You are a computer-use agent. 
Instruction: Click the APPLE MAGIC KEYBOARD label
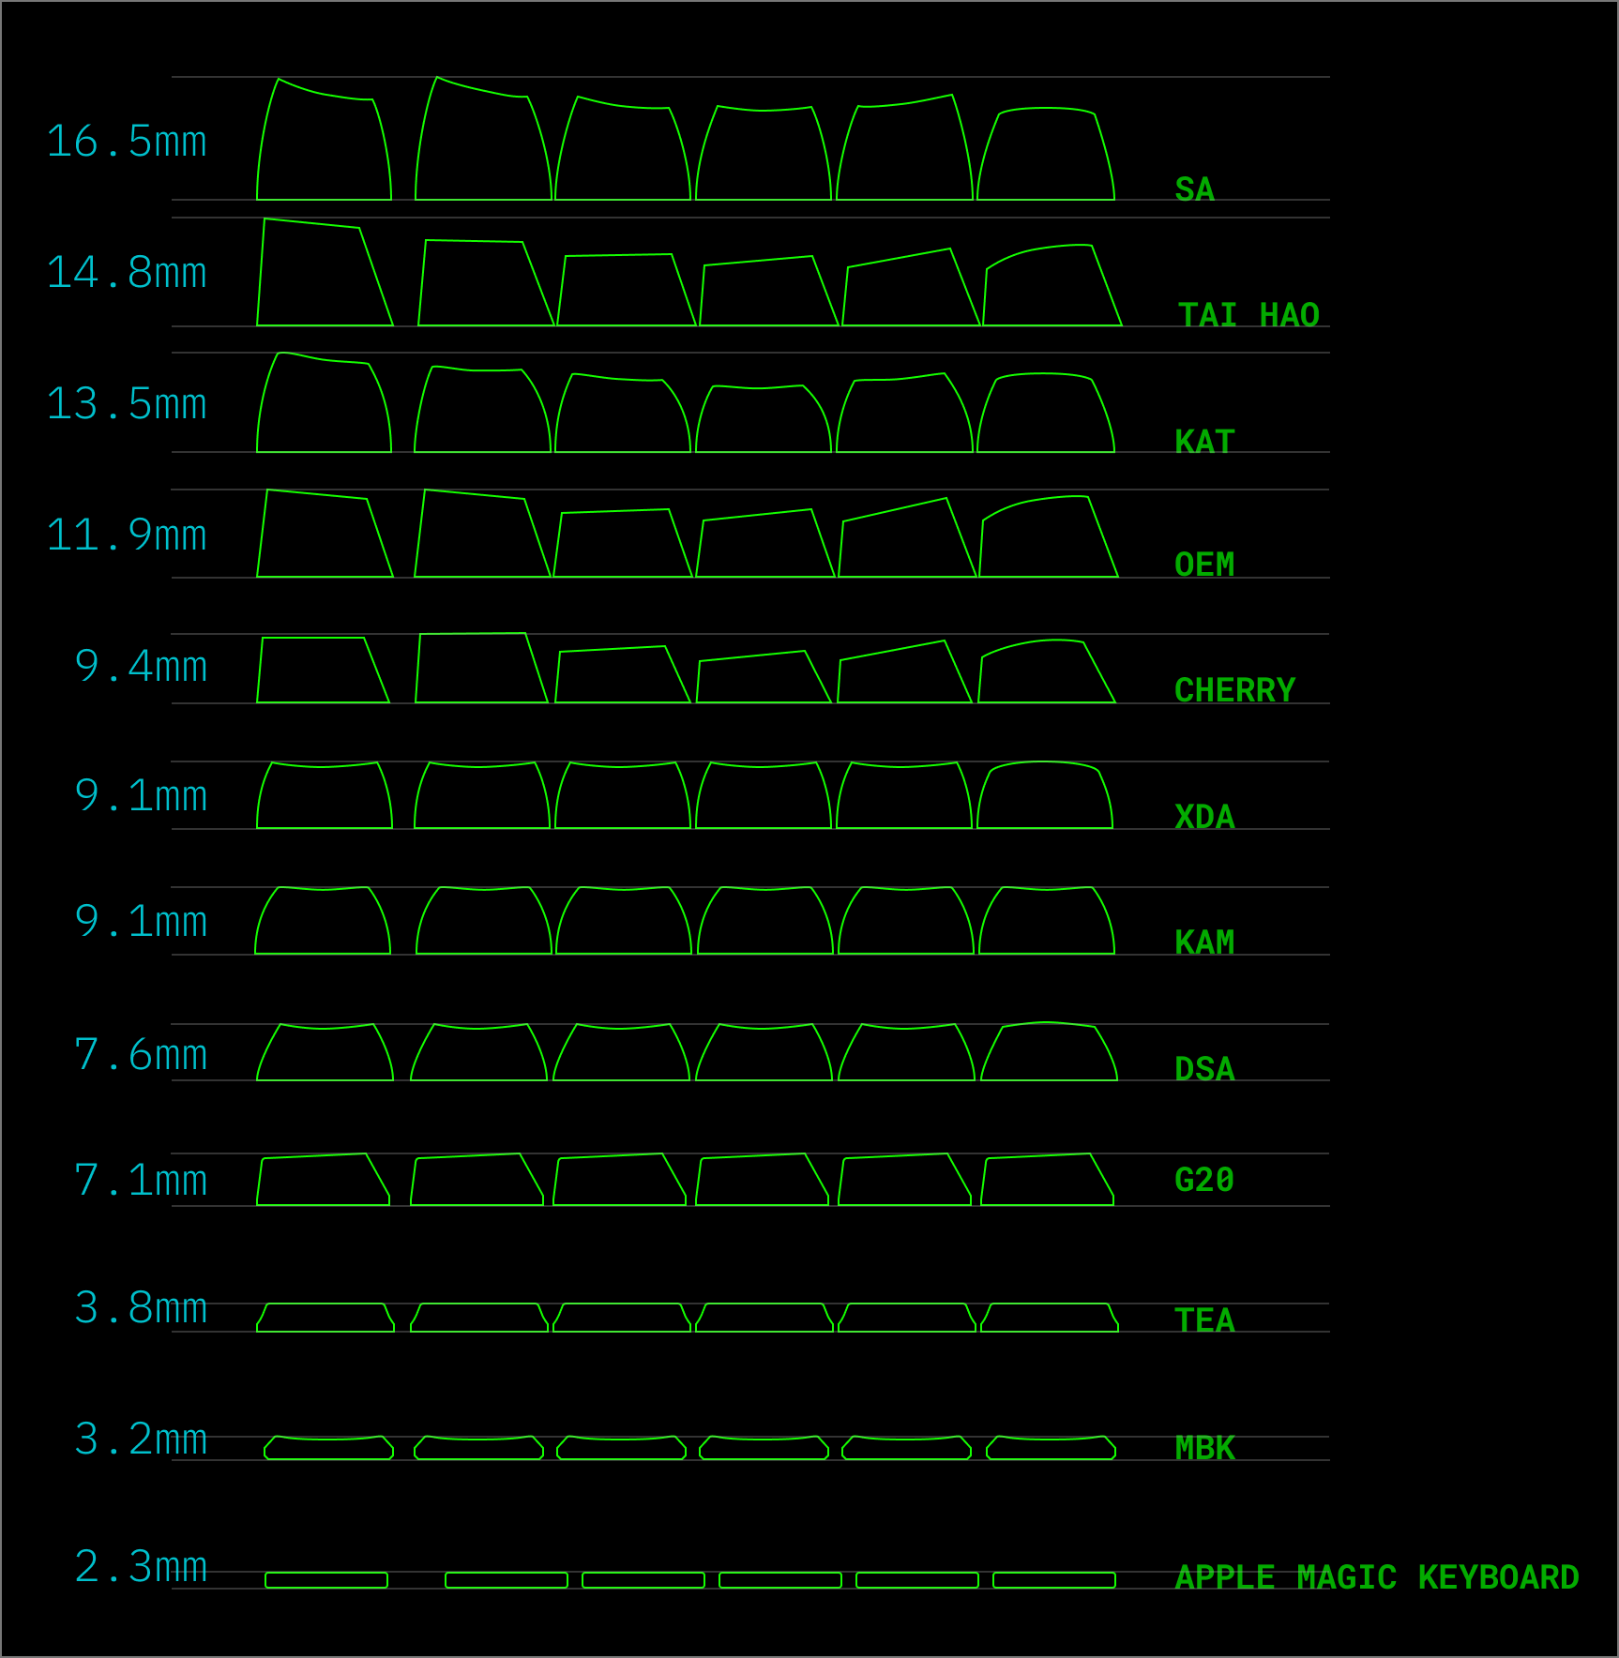point(1377,1576)
